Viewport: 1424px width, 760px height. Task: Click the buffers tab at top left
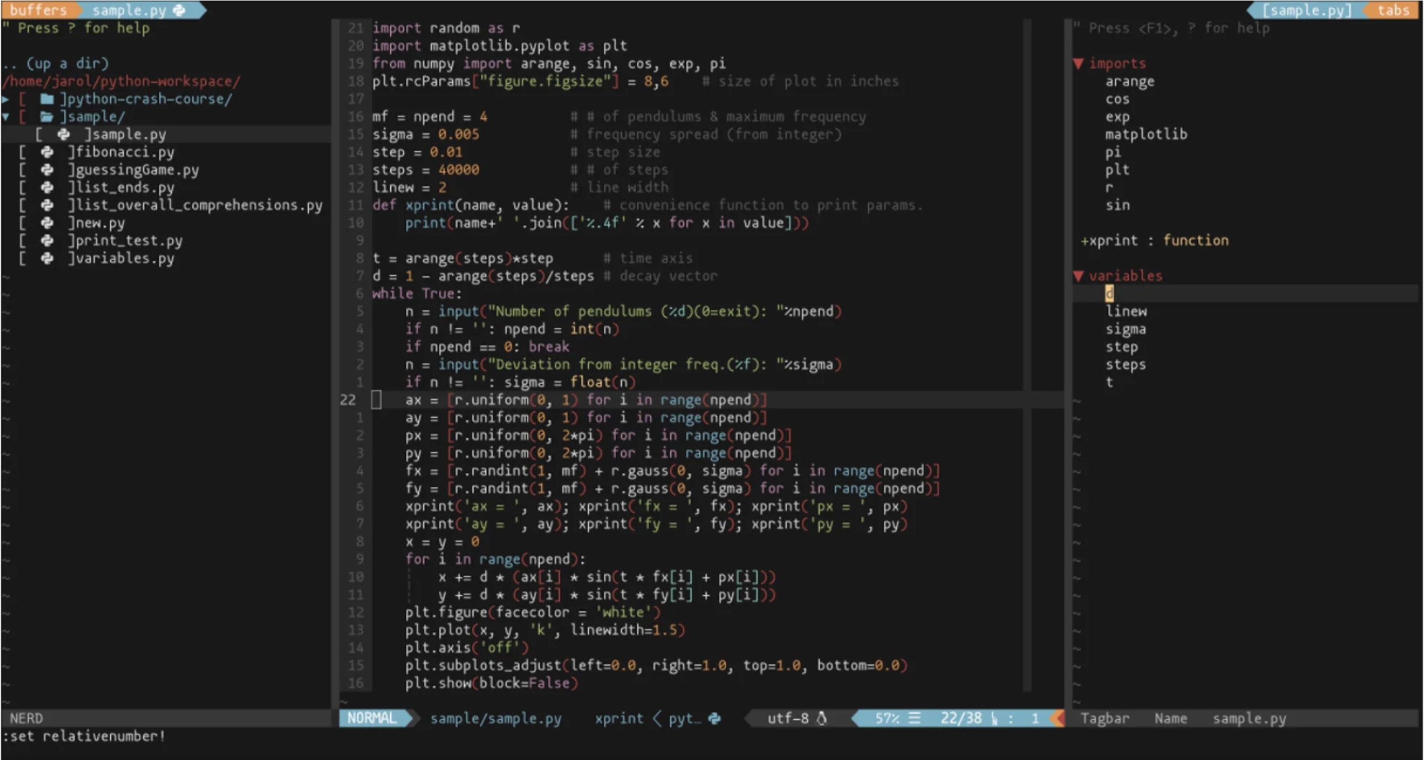(38, 7)
